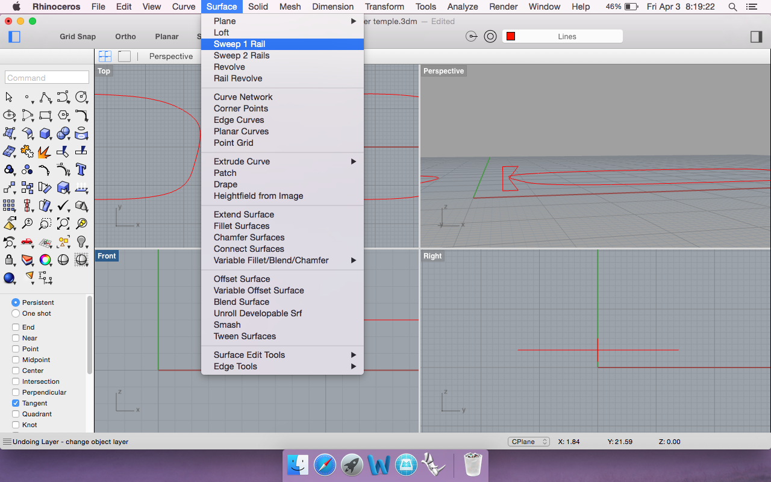Toggle the Grid Snap button
The height and width of the screenshot is (482, 771).
point(78,37)
